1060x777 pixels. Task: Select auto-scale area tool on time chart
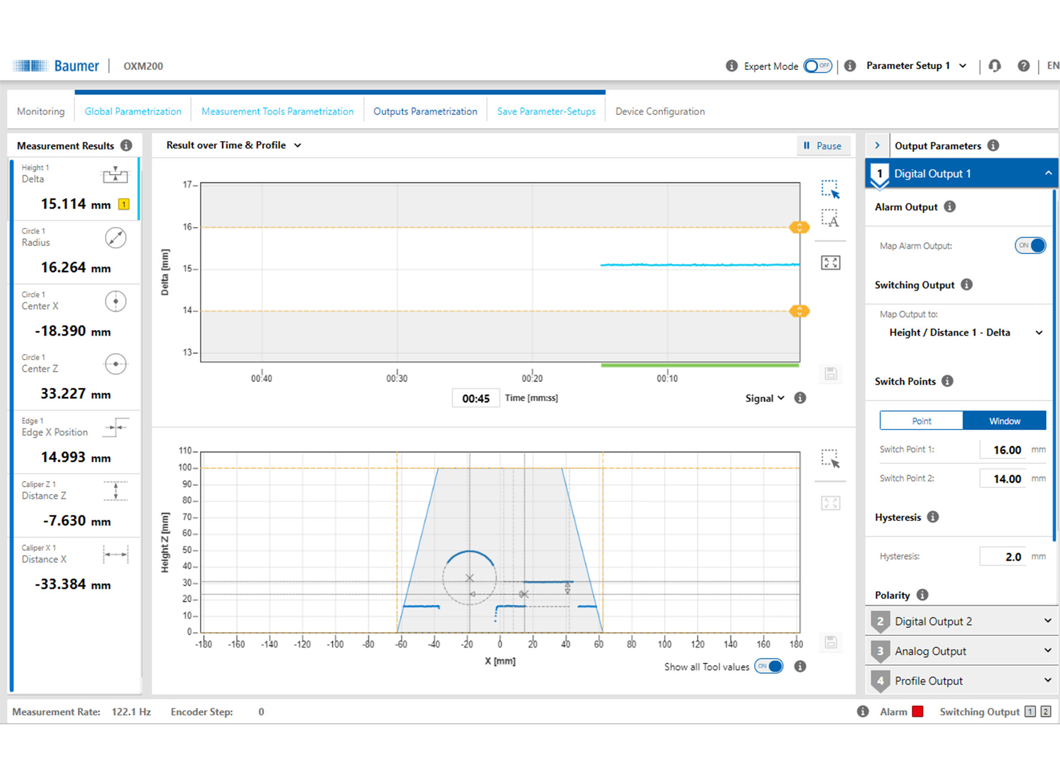click(x=830, y=218)
